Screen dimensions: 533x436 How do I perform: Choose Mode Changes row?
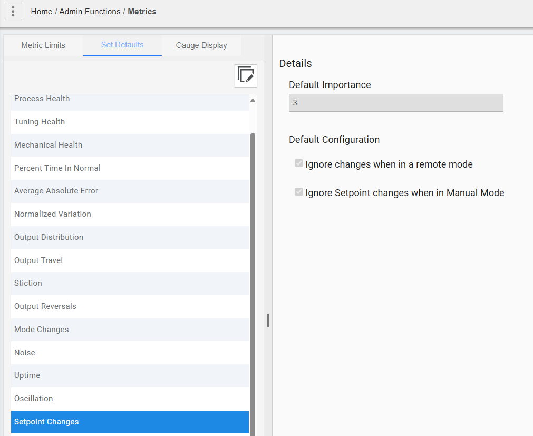[130, 330]
